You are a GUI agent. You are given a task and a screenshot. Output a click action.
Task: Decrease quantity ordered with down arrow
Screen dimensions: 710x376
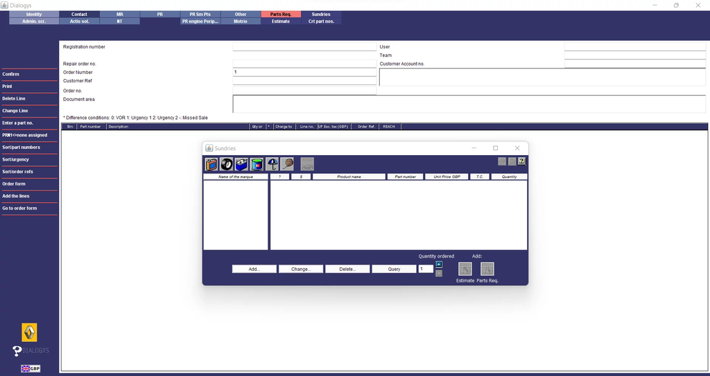pyautogui.click(x=438, y=273)
